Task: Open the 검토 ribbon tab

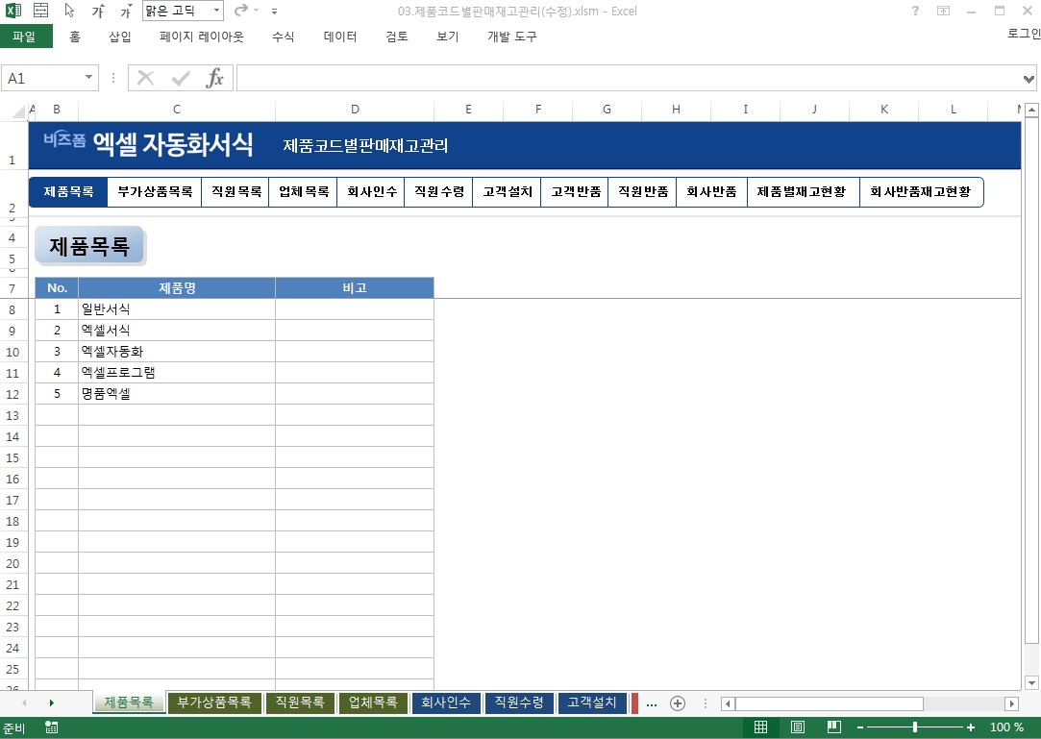Action: point(397,37)
